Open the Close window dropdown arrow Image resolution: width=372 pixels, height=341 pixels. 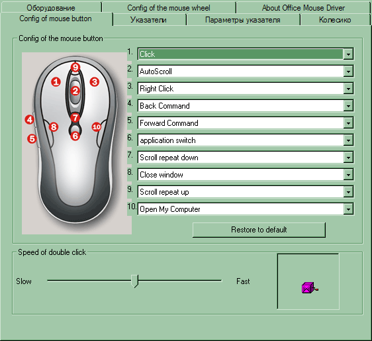click(348, 175)
